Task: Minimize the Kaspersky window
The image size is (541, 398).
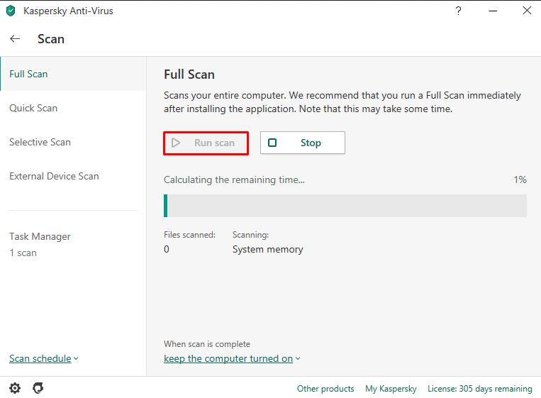Action: tap(493, 11)
